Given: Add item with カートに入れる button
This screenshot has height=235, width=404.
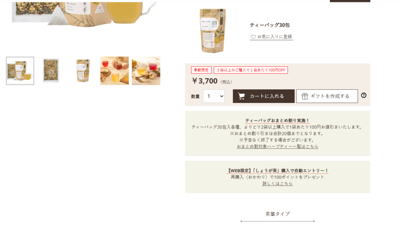Looking at the screenshot, I should [264, 96].
